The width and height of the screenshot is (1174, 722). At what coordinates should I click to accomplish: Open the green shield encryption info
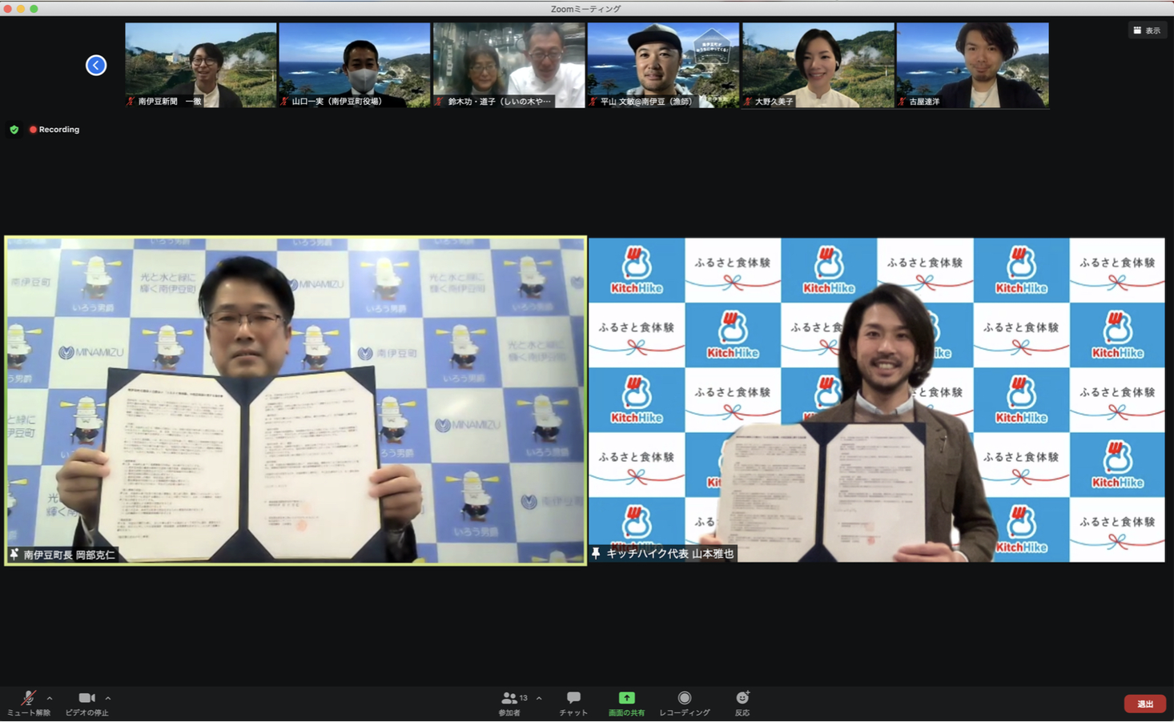(x=14, y=129)
